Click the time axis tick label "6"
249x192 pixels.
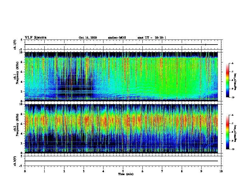tap(143, 171)
